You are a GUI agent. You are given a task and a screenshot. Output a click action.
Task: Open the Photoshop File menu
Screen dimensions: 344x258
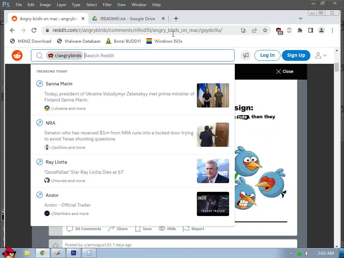coord(19,5)
